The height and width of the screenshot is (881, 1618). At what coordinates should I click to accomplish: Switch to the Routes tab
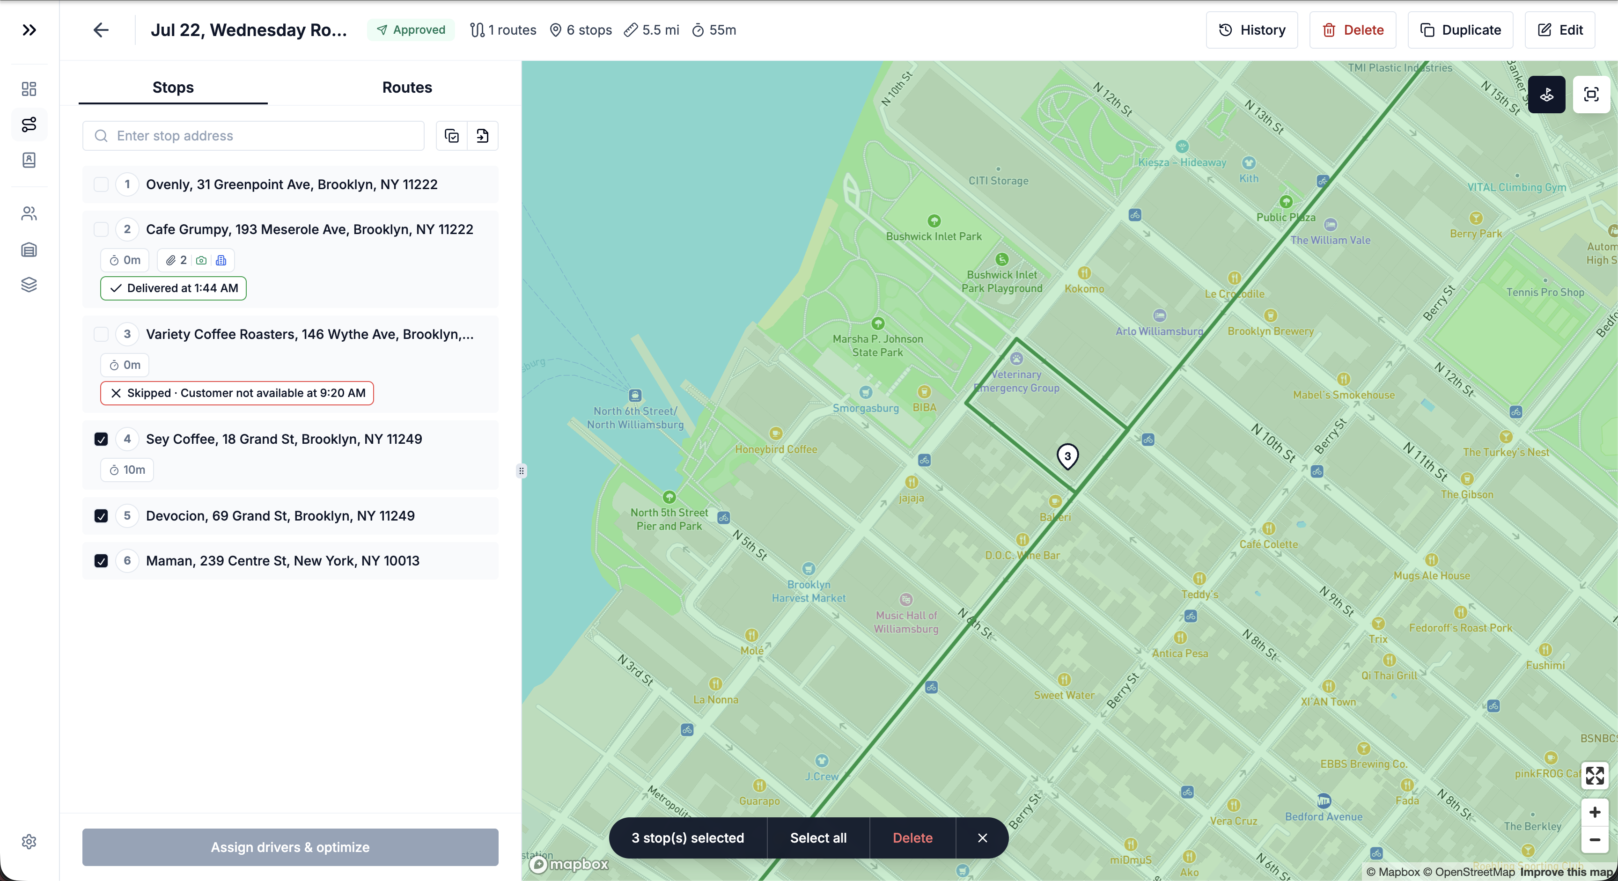[x=407, y=87]
